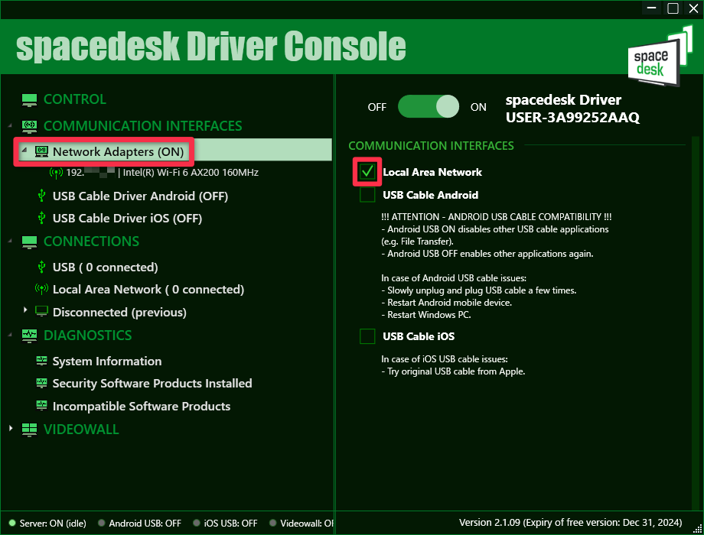Viewport: 704px width, 535px height.
Task: Collapse the DIAGNOSTICS tree section
Action: pyautogui.click(x=10, y=335)
